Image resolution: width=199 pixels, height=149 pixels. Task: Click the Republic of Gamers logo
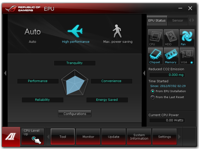click(23, 9)
